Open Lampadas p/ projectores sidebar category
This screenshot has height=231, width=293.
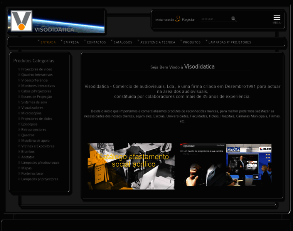coord(40,179)
